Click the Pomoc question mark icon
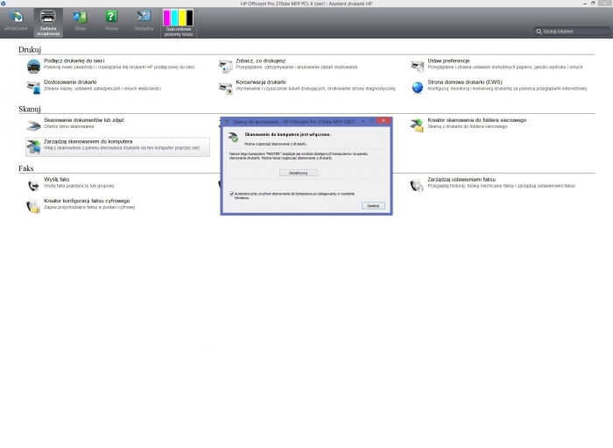Image resolution: width=613 pixels, height=448 pixels. click(111, 17)
